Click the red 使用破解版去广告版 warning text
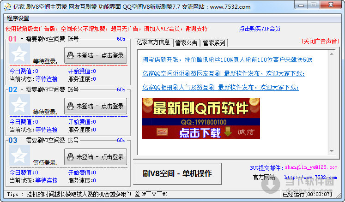This screenshot has height=202, width=345. 107,29
